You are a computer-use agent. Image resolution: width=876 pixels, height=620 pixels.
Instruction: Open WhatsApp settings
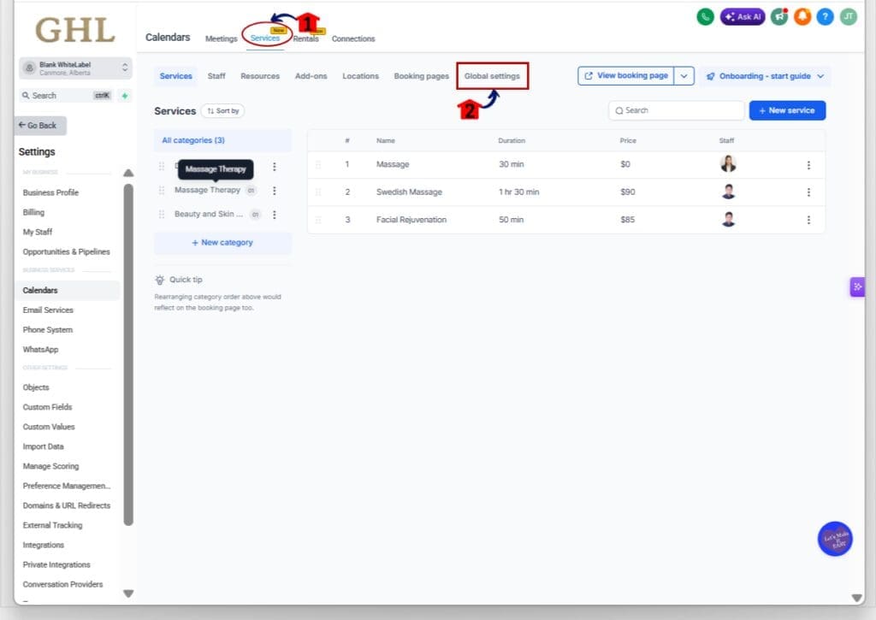pyautogui.click(x=40, y=350)
